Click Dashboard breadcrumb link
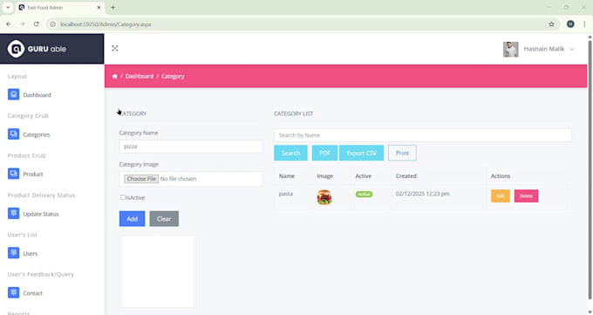 point(140,76)
